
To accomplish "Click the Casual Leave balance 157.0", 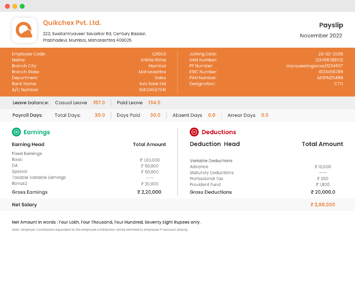I will tap(99, 103).
